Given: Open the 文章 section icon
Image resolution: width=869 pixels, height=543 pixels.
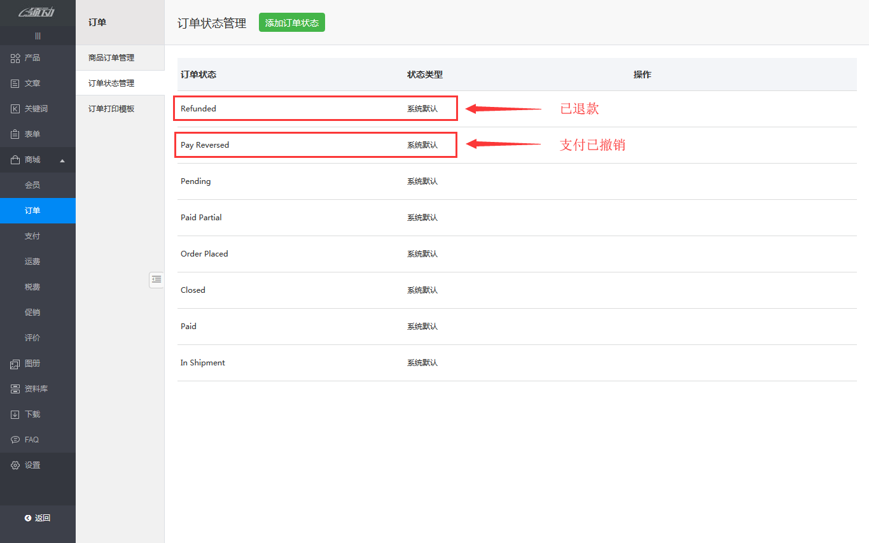Looking at the screenshot, I should pos(15,83).
